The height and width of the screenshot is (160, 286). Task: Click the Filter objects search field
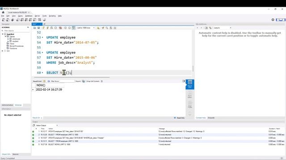coord(17,31)
